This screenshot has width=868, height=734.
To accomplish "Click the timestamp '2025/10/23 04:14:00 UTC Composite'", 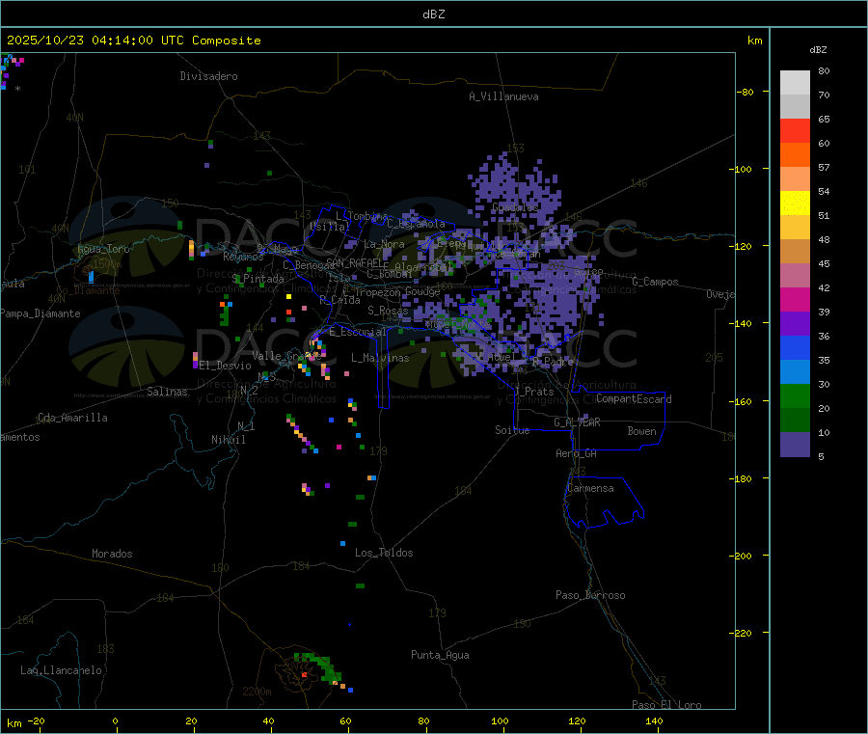I will coord(133,41).
